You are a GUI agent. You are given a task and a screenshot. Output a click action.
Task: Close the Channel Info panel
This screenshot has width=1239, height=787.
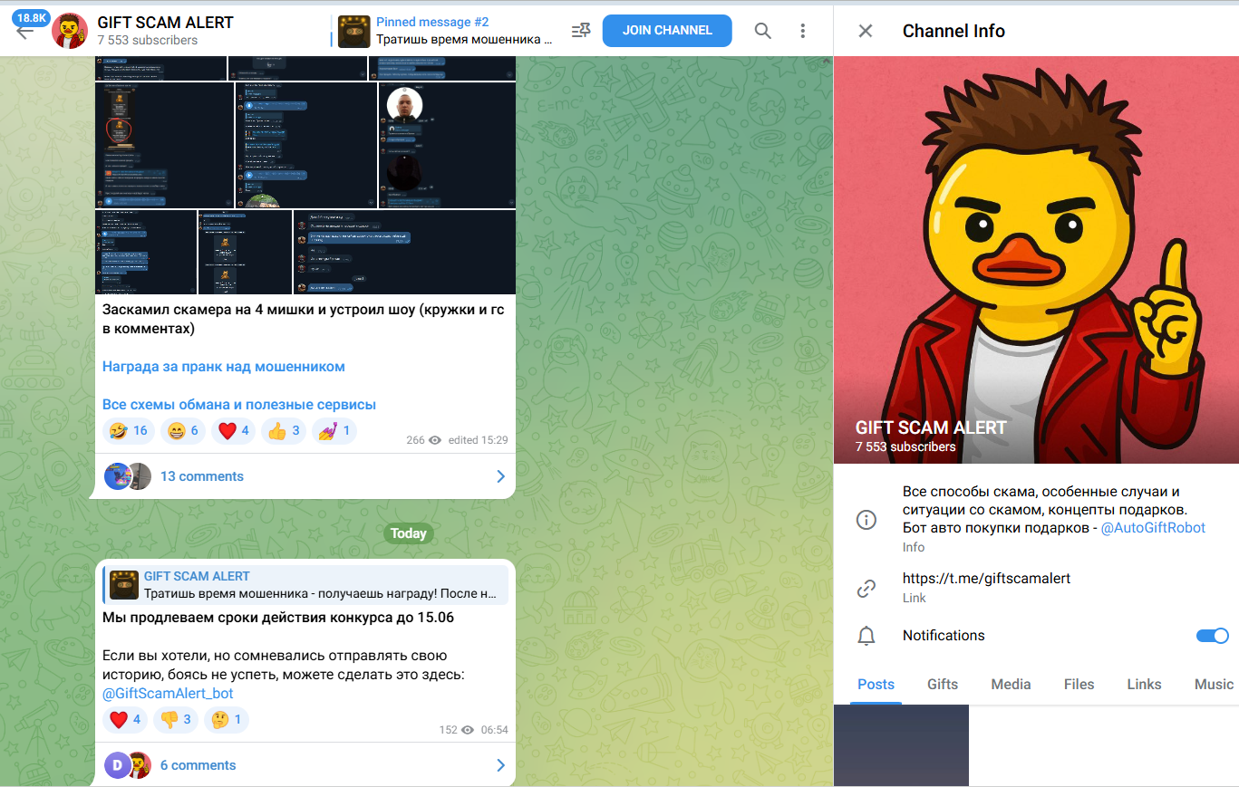pyautogui.click(x=866, y=31)
